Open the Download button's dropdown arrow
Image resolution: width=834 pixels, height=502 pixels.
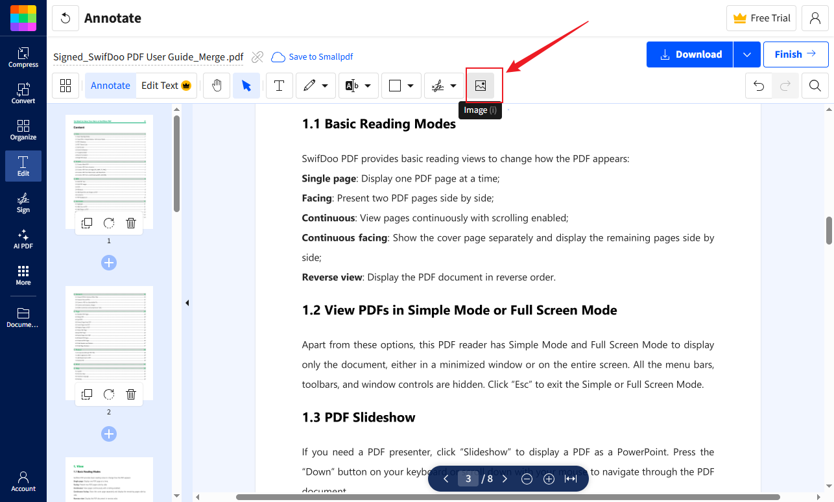pos(746,54)
